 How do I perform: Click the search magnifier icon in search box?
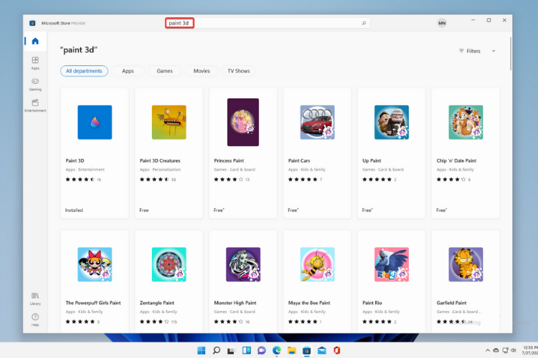tap(364, 23)
